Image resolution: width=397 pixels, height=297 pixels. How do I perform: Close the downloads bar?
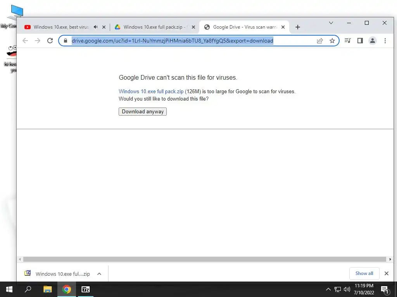(387, 273)
